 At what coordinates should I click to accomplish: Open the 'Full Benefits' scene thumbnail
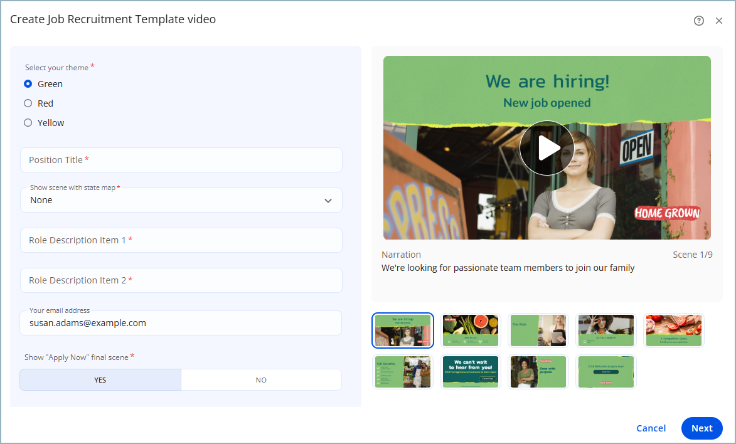coord(403,372)
